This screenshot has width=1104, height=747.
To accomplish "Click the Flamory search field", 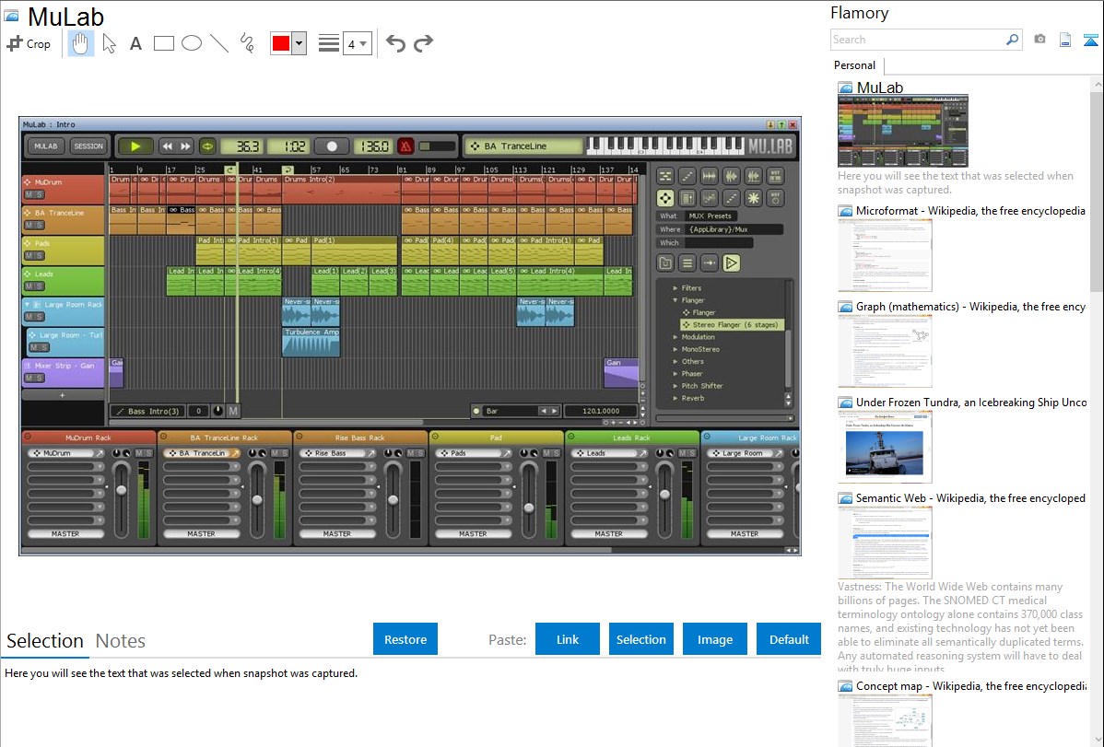I will [918, 40].
